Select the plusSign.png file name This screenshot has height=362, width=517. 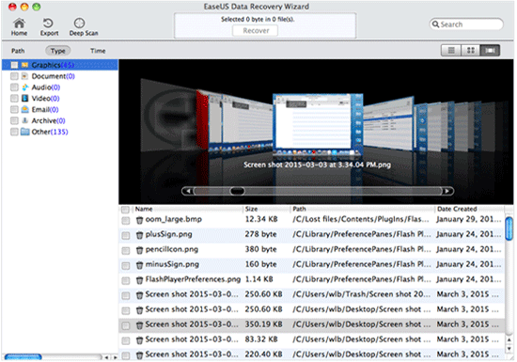click(x=168, y=234)
